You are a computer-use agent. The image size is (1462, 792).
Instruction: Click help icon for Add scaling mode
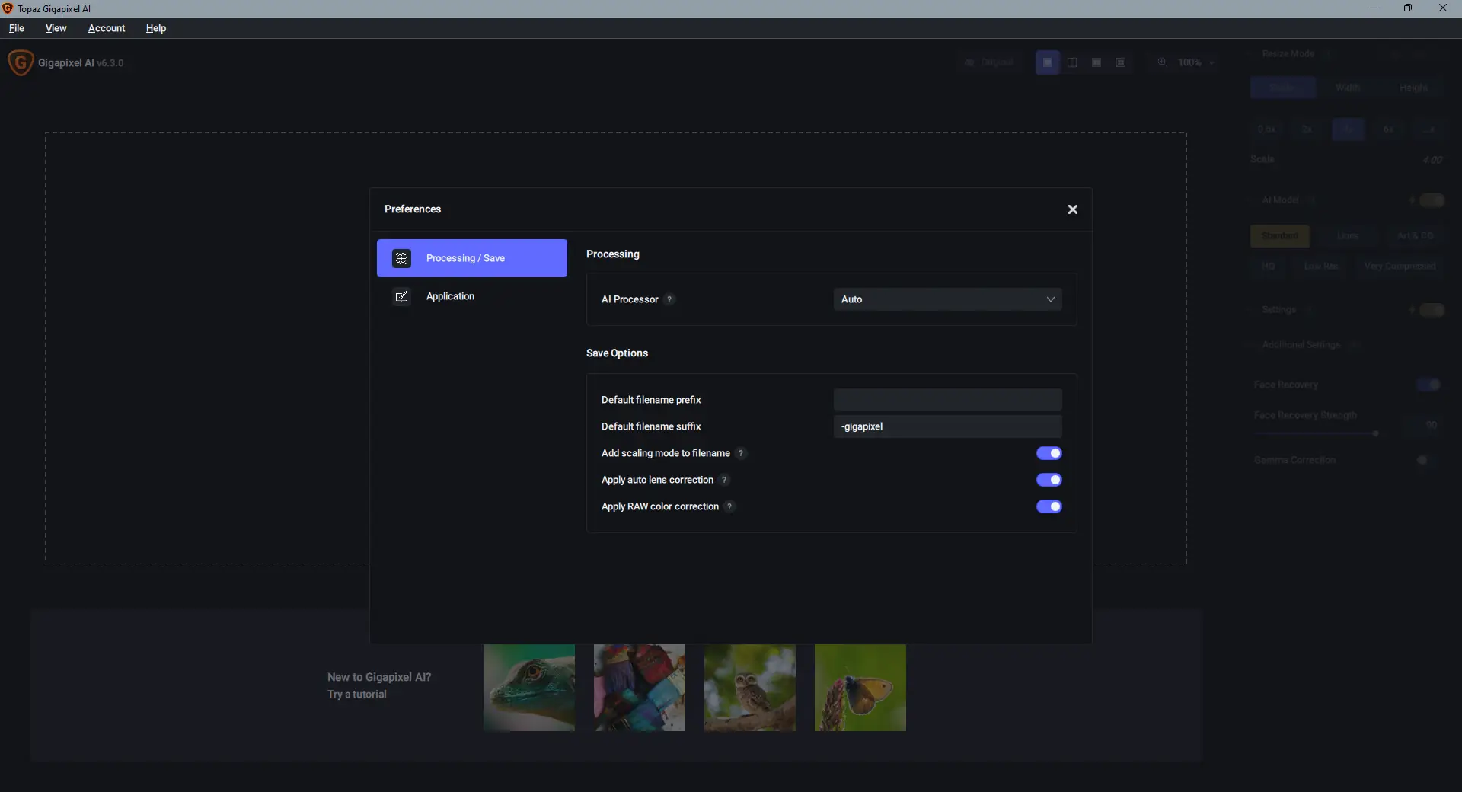741,453
